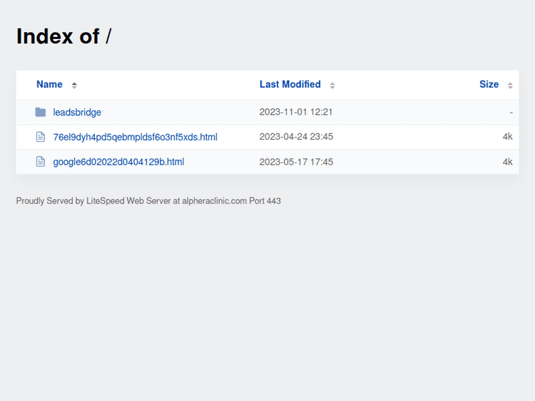
Task: Open the 76el9dyh4pd5qebmpldsf6o3nf5xds.html file
Action: click(x=135, y=137)
